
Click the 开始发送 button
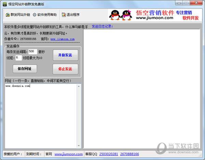tap(66, 55)
